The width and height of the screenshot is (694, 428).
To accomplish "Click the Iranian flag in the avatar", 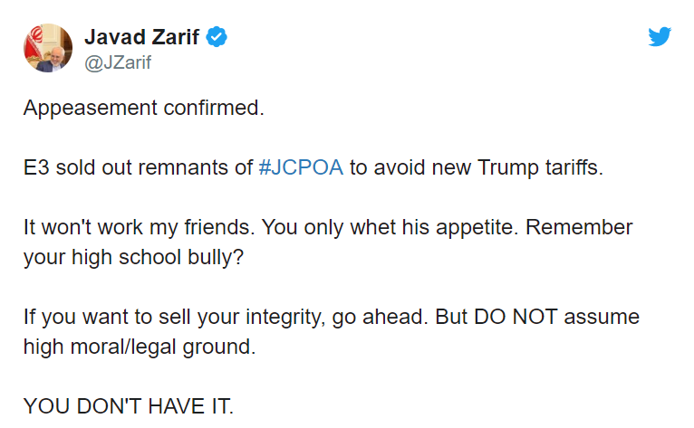I will coord(34,43).
